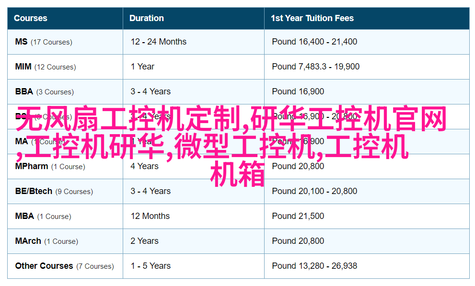475x286 pixels.
Task: Click the "4 Years" duration for MPharm
Action: pyautogui.click(x=144, y=166)
